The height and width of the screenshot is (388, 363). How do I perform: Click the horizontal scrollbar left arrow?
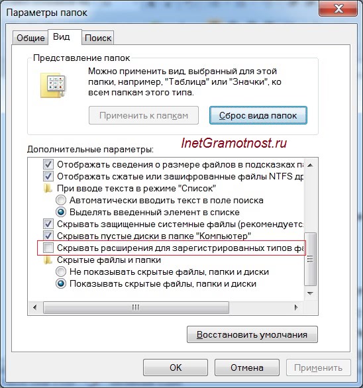click(34, 308)
